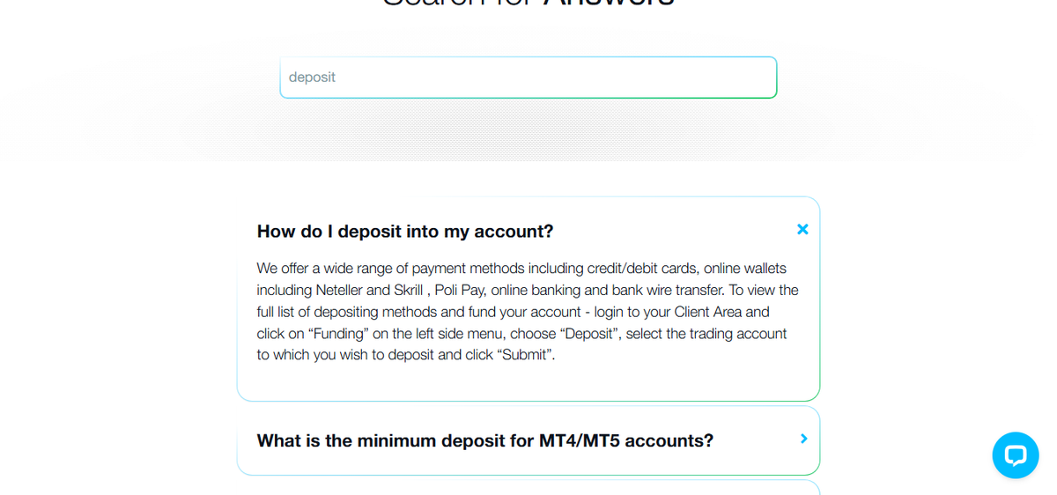Click the cropped 'Search for Answers' heading at the top

point(528,3)
